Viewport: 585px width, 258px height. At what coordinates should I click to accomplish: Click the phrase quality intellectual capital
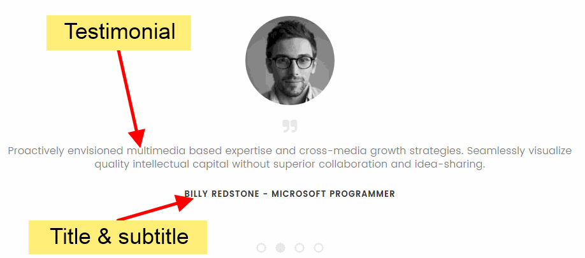[161, 164]
